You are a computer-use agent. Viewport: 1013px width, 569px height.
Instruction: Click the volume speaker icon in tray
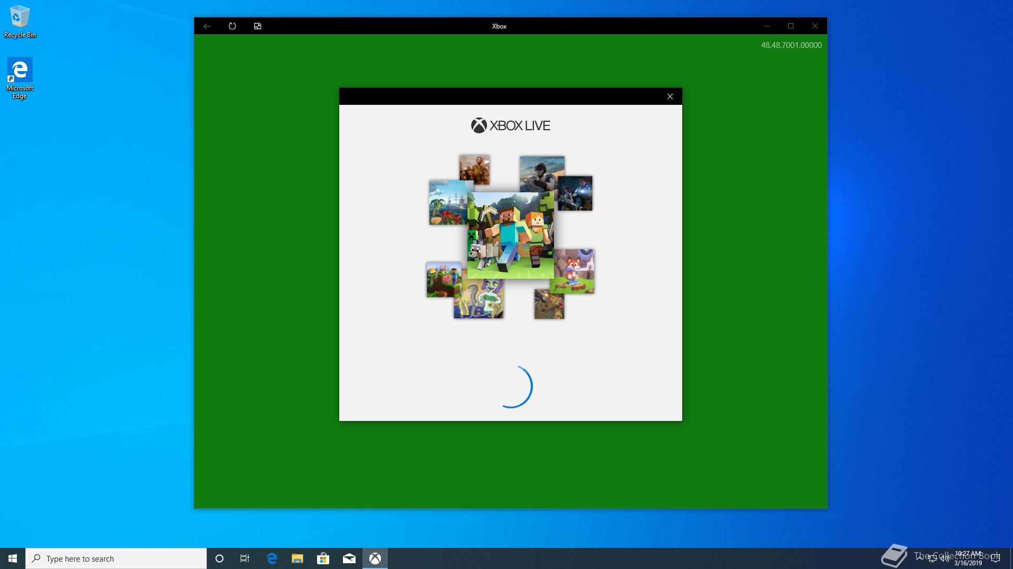[944, 558]
